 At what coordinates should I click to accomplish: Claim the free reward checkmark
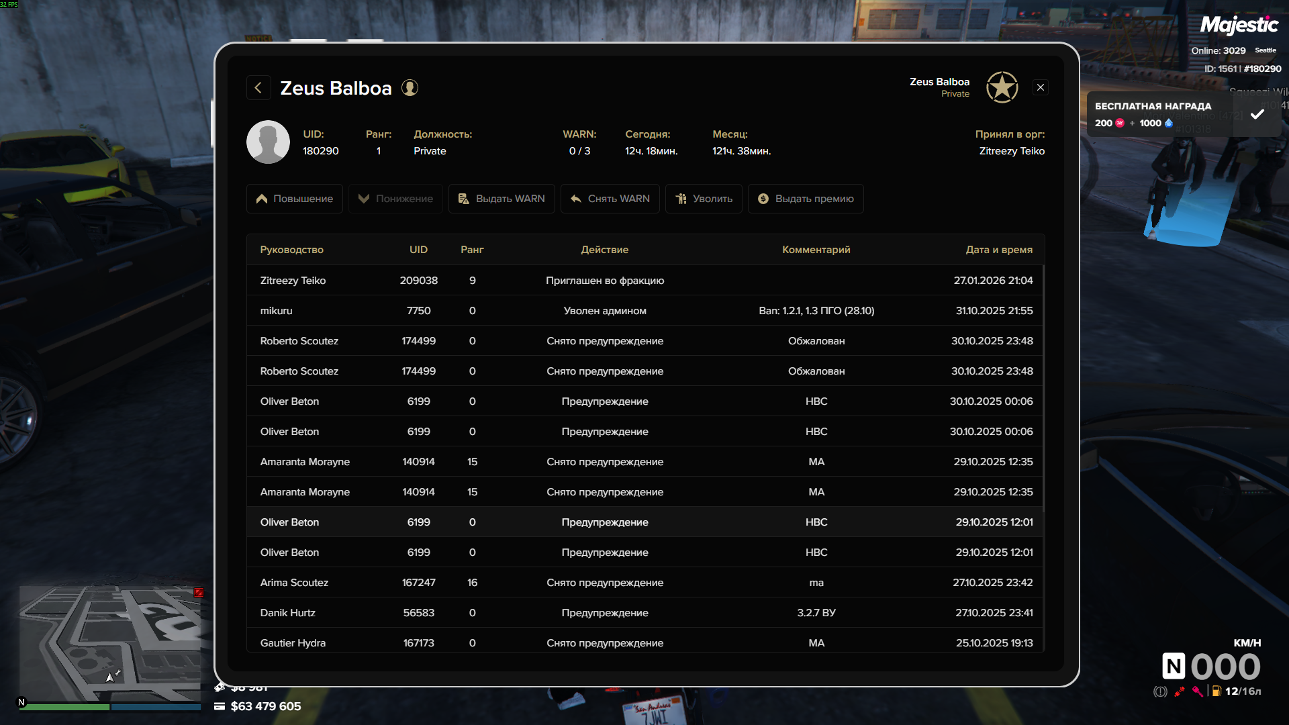pyautogui.click(x=1257, y=114)
